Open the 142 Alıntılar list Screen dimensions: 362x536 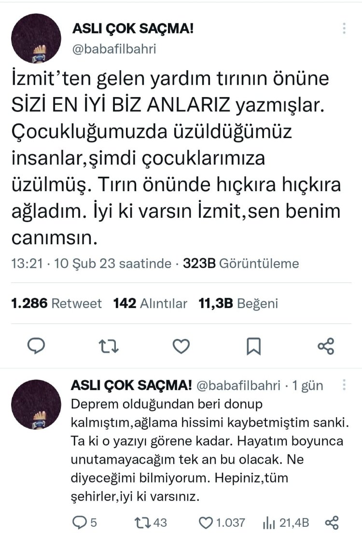point(151,303)
